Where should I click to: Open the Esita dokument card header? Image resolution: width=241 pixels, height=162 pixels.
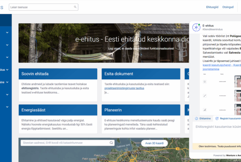point(141,74)
